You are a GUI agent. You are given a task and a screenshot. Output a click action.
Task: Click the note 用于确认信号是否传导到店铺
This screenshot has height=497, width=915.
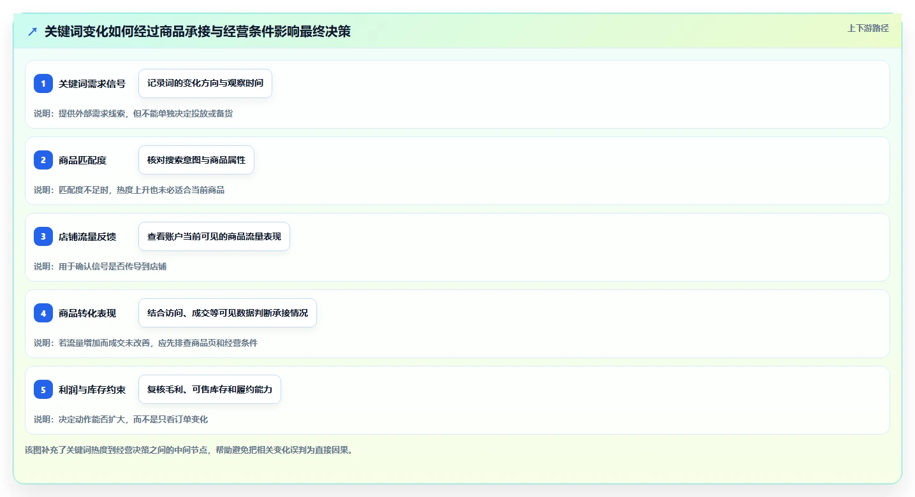(x=100, y=266)
